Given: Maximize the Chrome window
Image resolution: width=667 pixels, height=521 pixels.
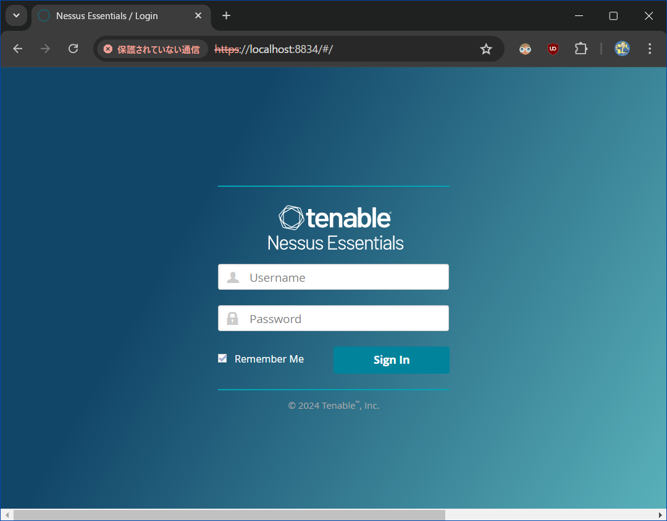Looking at the screenshot, I should pos(613,15).
